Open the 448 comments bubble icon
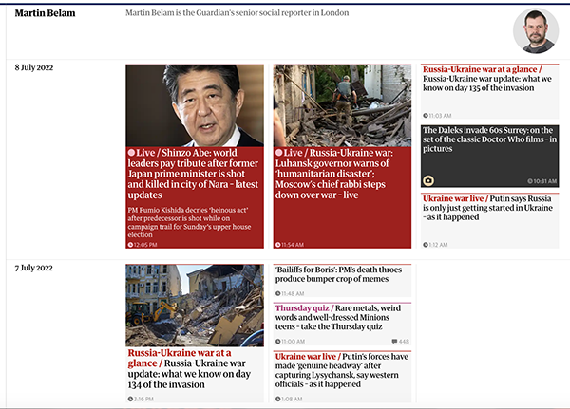Viewport: 570px width, 409px height. (x=394, y=342)
